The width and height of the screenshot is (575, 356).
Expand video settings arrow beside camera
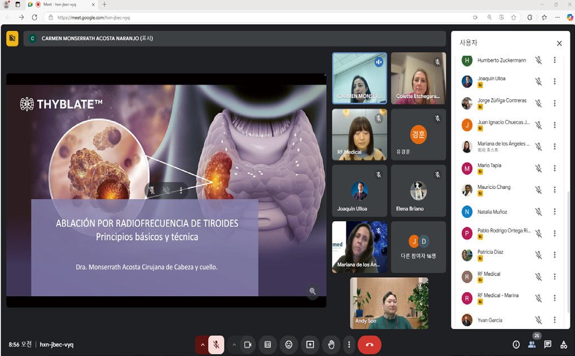coord(234,345)
